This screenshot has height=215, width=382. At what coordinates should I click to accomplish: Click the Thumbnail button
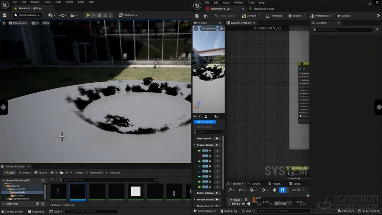click(x=274, y=16)
